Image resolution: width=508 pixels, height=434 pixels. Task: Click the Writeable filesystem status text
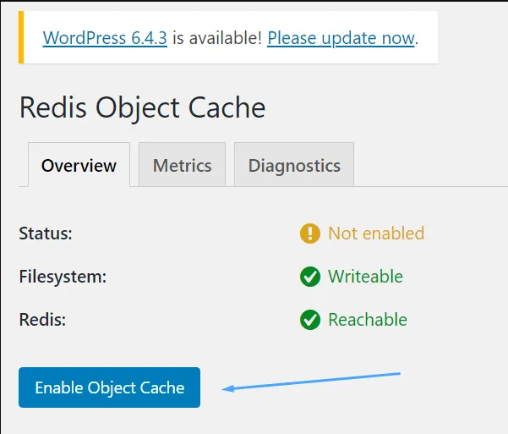point(365,277)
